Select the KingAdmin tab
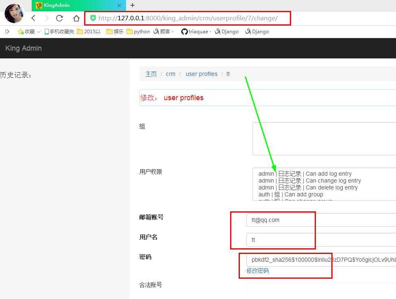 pyautogui.click(x=78, y=5)
